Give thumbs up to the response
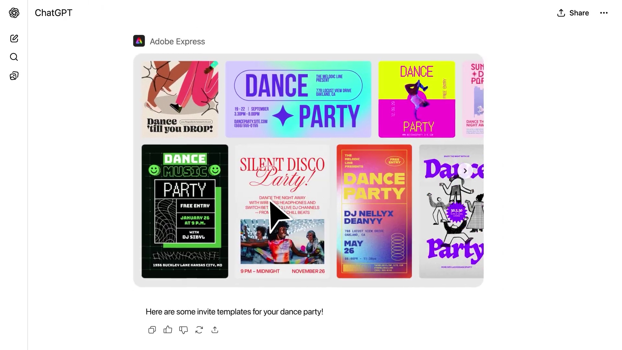 tap(168, 330)
